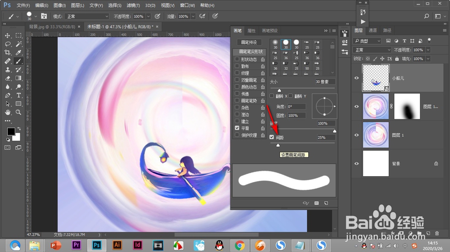Screen dimensions: 450x252
Task: Select the Healing Brush tool
Action: click(x=8, y=61)
